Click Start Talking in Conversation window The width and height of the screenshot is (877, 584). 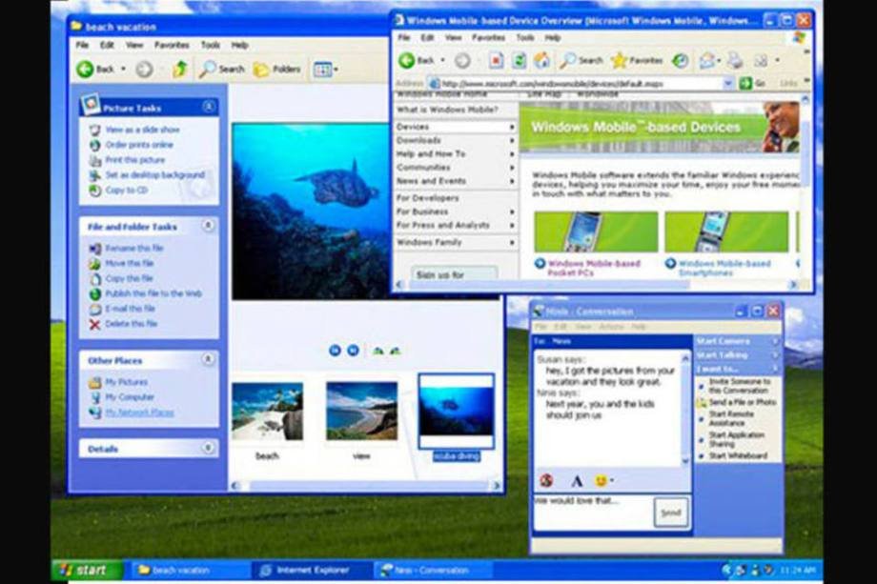(x=738, y=354)
